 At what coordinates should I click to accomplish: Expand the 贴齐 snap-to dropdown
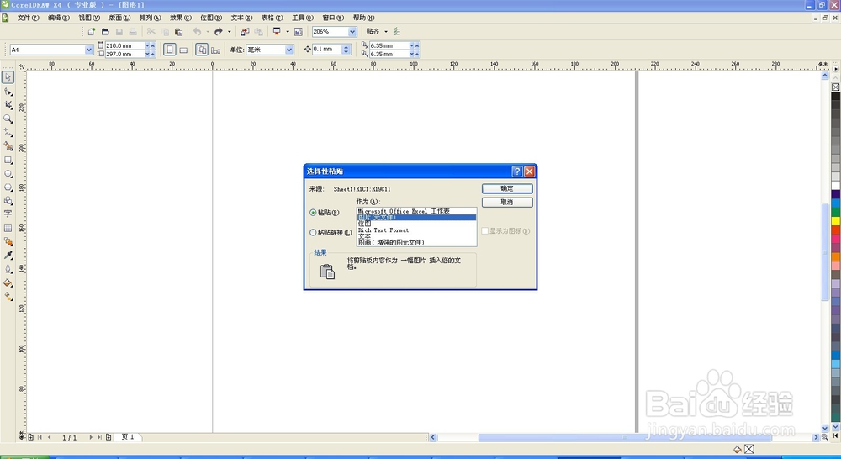point(386,32)
